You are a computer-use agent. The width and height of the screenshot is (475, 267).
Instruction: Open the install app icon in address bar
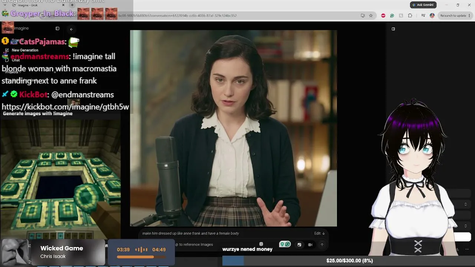click(x=363, y=16)
